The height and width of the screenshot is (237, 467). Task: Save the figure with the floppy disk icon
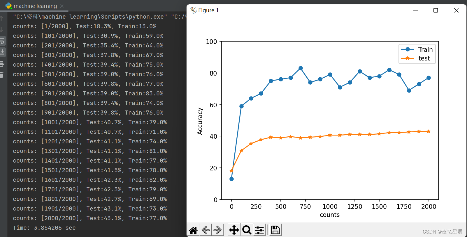pyautogui.click(x=275, y=230)
